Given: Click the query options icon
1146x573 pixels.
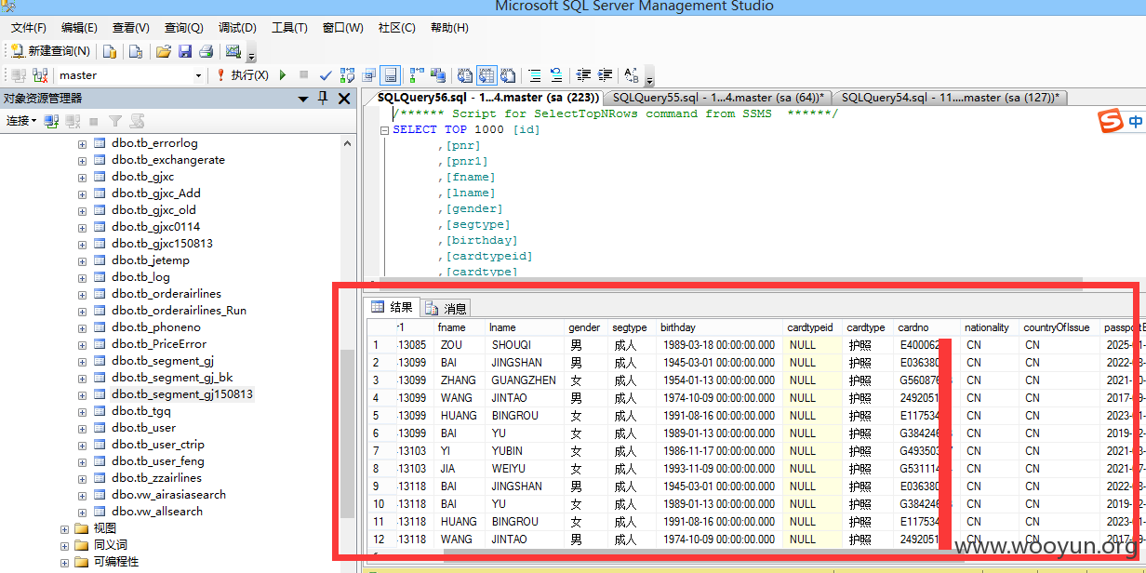Looking at the screenshot, I should tap(369, 75).
